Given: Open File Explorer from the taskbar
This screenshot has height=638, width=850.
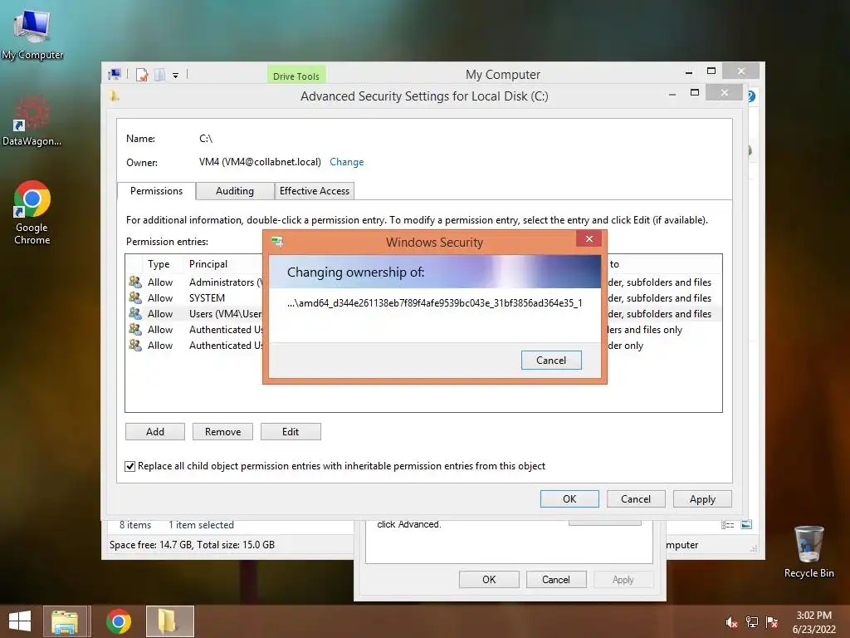Looking at the screenshot, I should (65, 621).
